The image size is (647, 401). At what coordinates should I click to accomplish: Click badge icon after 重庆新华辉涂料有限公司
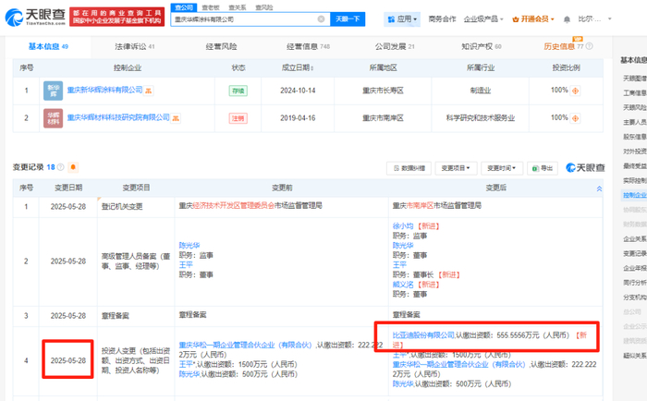(148, 91)
